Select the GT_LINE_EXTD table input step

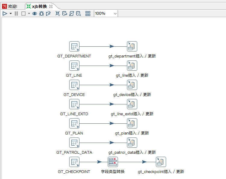point(74,104)
